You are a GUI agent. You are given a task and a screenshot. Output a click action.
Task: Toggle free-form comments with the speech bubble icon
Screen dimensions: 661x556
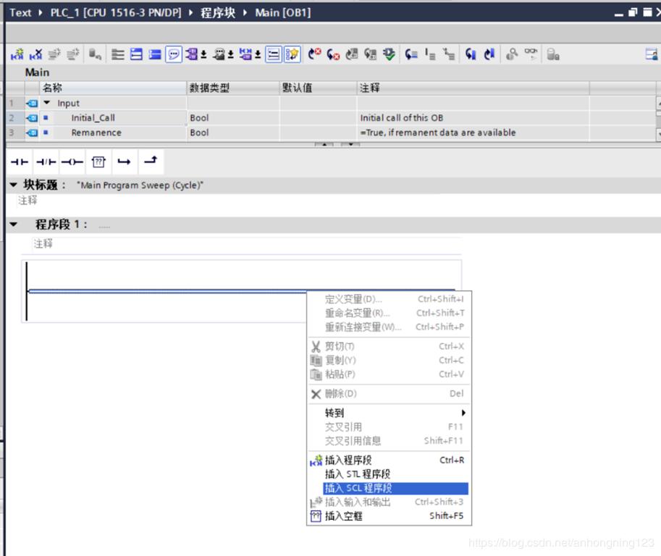pyautogui.click(x=172, y=53)
